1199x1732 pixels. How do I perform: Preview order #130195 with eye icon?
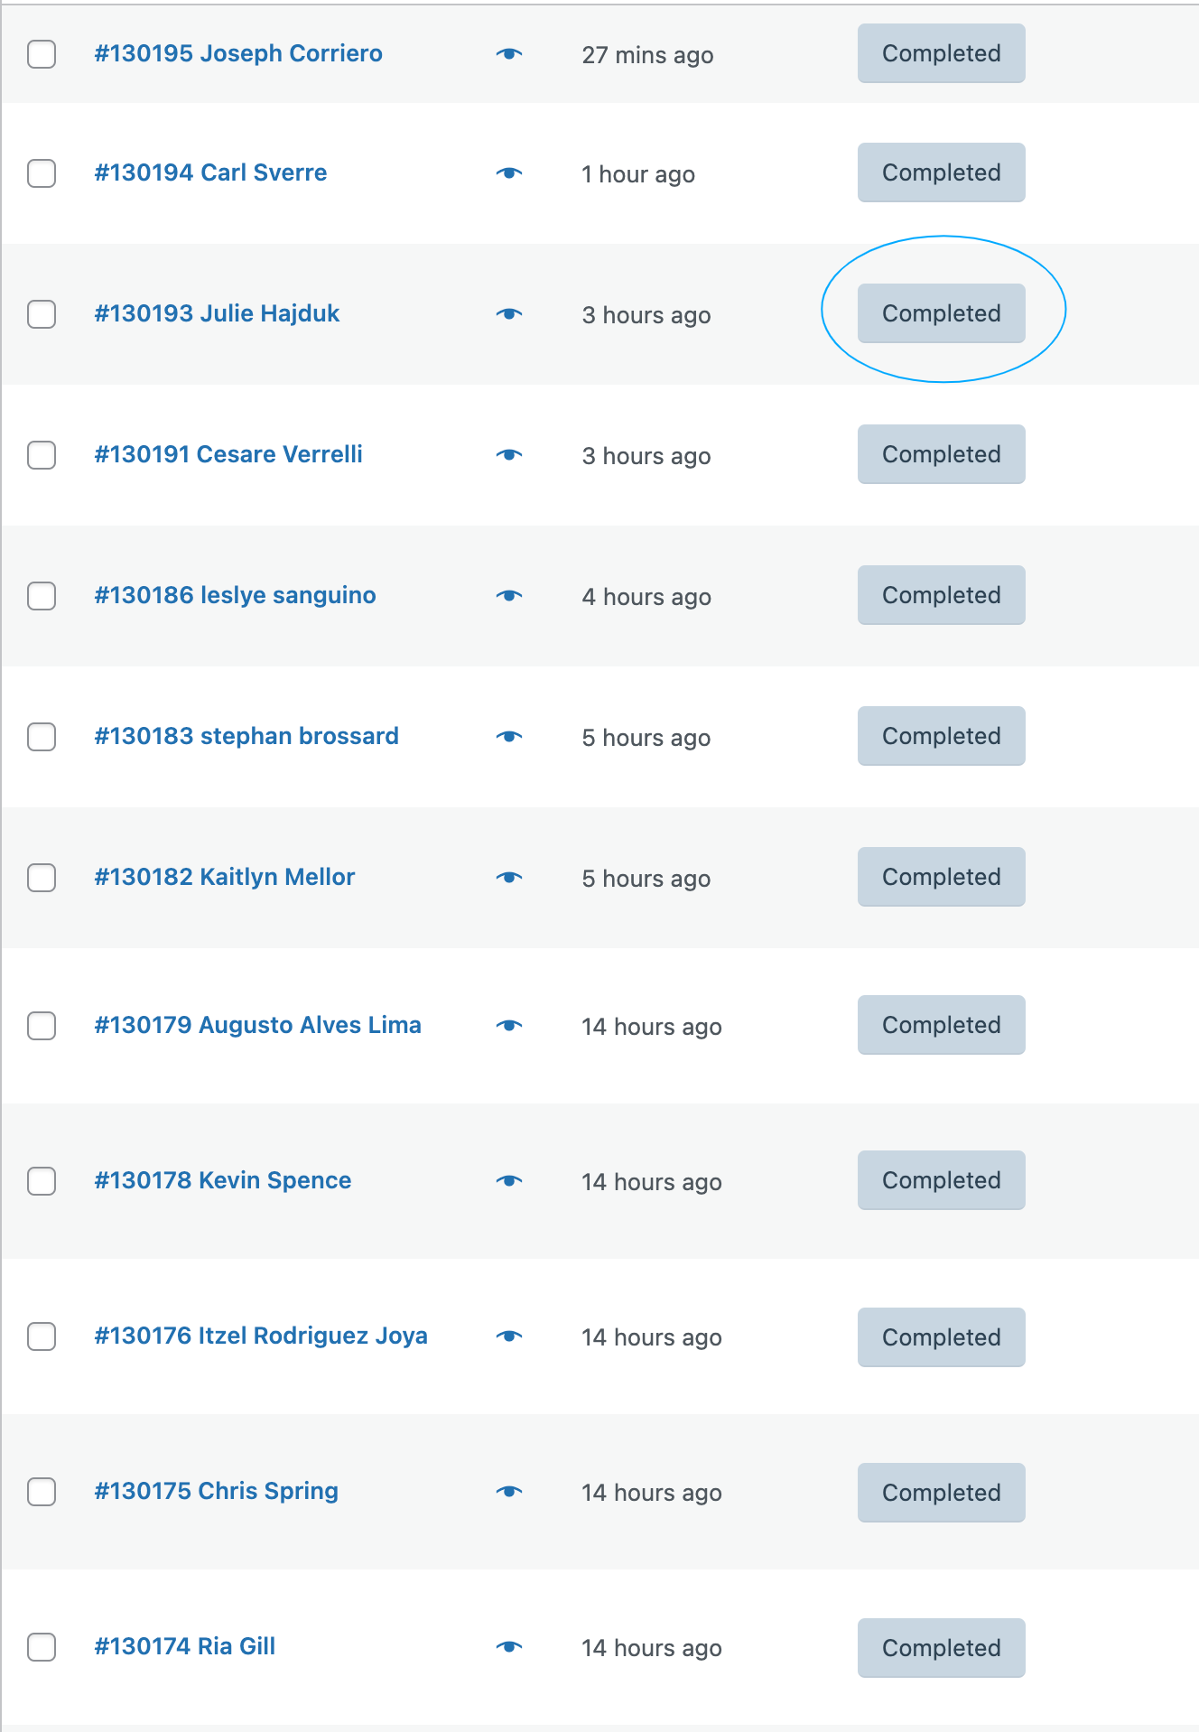(x=509, y=54)
